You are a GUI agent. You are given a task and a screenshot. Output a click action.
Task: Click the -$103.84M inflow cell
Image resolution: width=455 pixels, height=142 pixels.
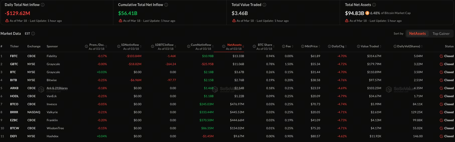tap(134, 56)
